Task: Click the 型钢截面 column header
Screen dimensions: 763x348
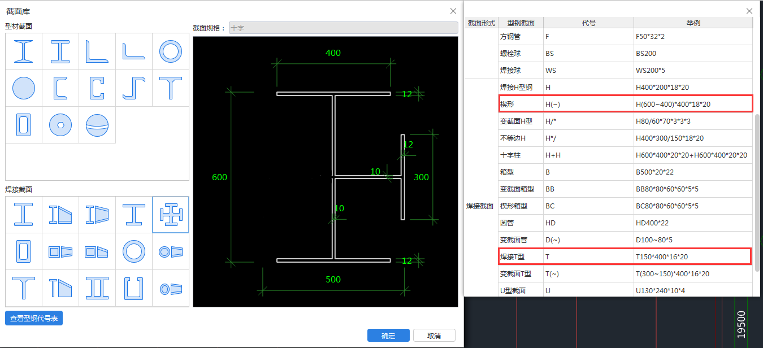Action: [521, 23]
